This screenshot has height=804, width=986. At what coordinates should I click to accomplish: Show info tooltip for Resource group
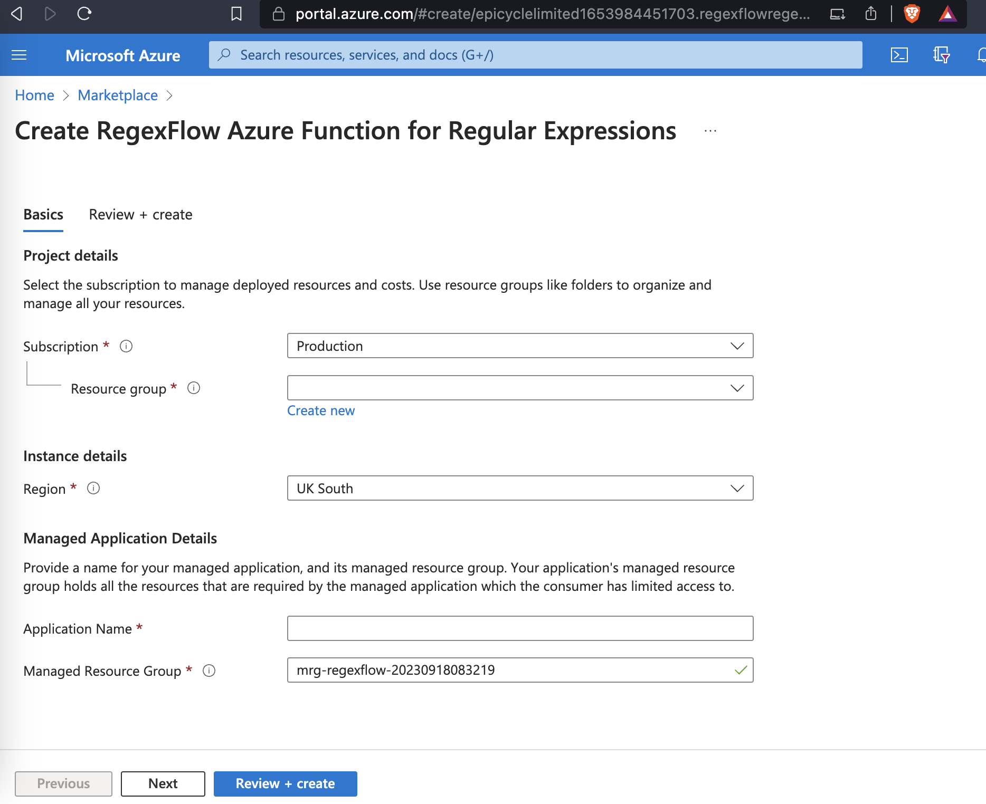194,388
